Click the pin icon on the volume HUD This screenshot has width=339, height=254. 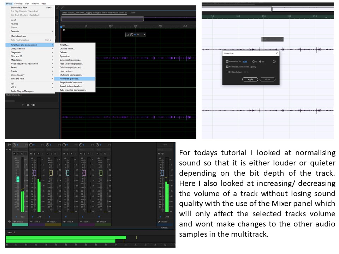[145, 35]
